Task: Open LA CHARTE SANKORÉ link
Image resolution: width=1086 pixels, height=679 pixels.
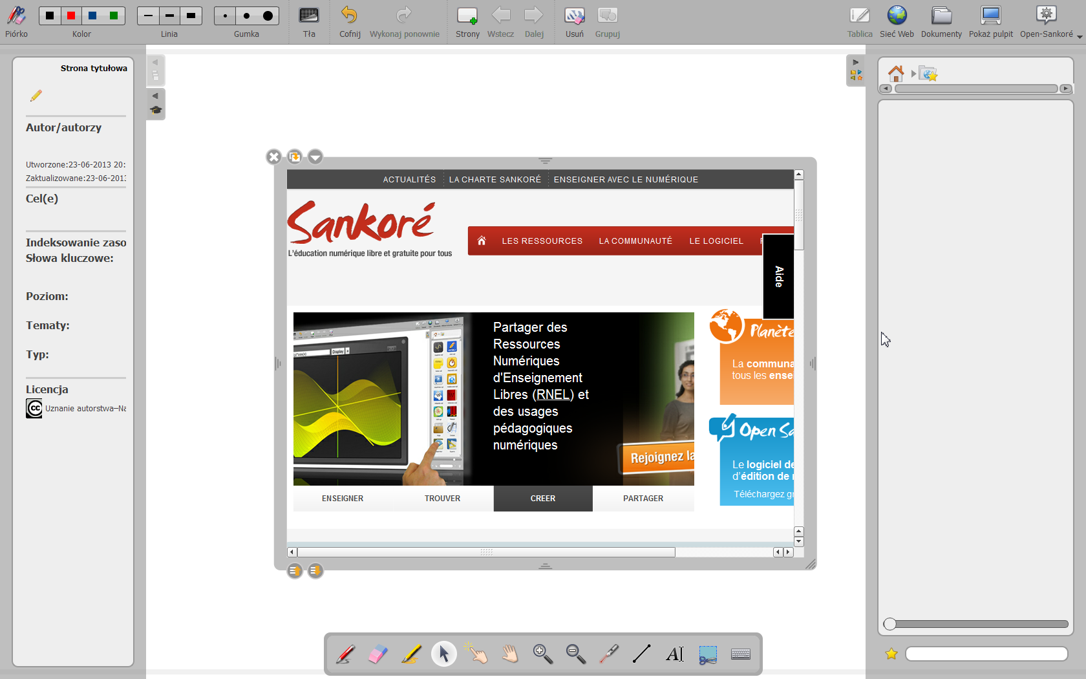Action: coord(495,180)
